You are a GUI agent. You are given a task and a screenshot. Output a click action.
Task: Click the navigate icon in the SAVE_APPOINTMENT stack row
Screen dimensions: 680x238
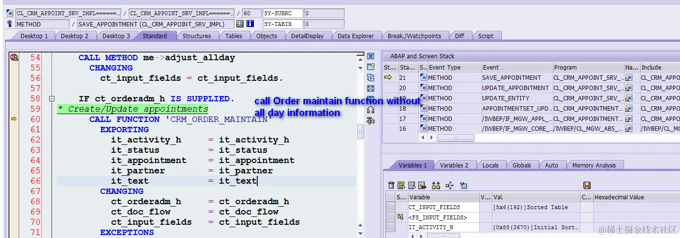coord(629,77)
